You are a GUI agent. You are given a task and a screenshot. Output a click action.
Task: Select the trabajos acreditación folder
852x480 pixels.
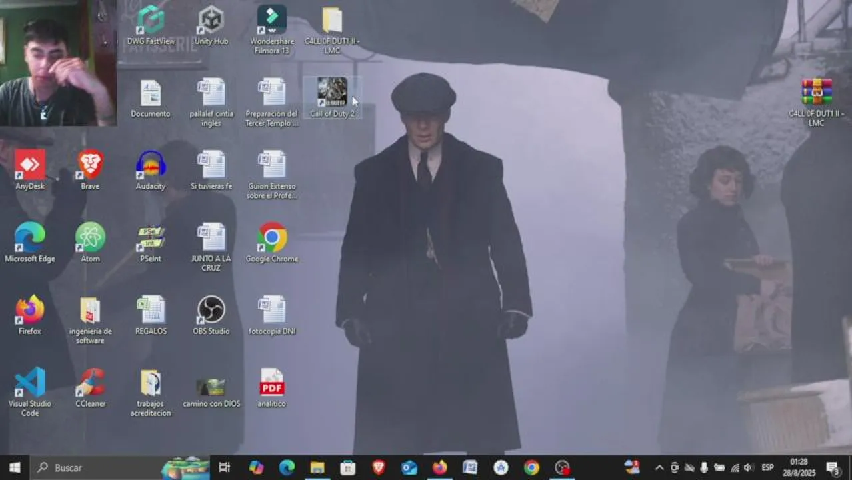click(151, 392)
